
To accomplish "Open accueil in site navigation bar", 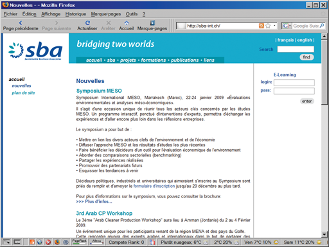I will pos(94,60).
